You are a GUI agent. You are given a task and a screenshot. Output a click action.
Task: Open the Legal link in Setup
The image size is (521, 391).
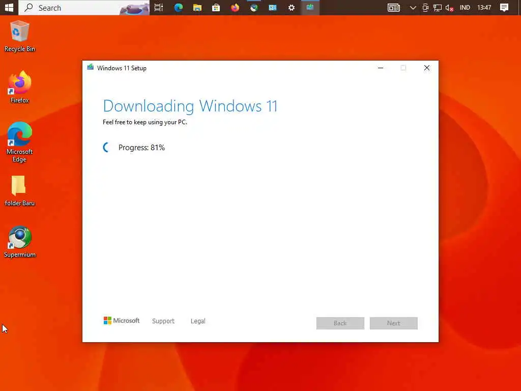pyautogui.click(x=198, y=321)
